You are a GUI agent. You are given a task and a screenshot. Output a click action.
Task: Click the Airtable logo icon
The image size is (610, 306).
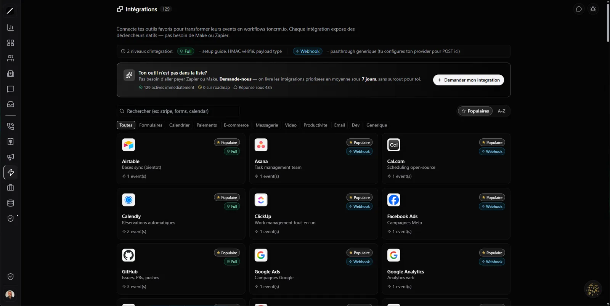(128, 145)
